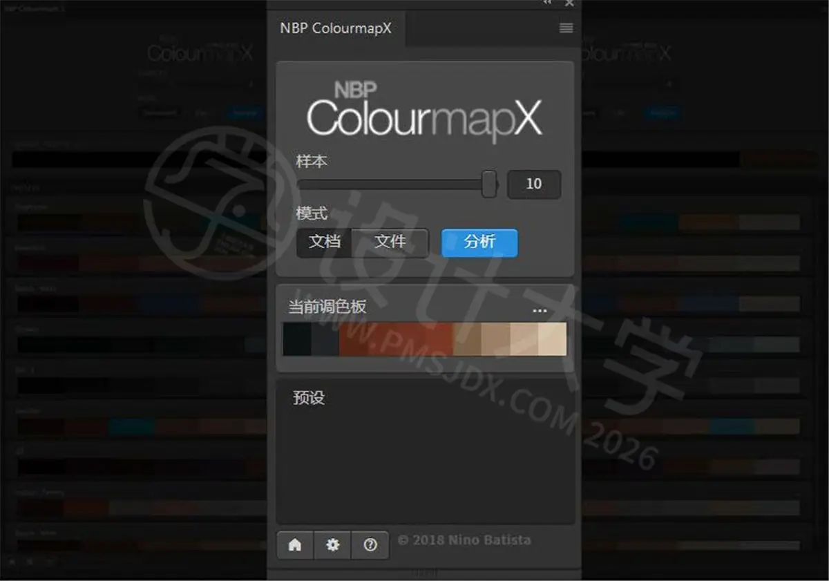Collapse the panel with the double-arrow icon

(547, 3)
